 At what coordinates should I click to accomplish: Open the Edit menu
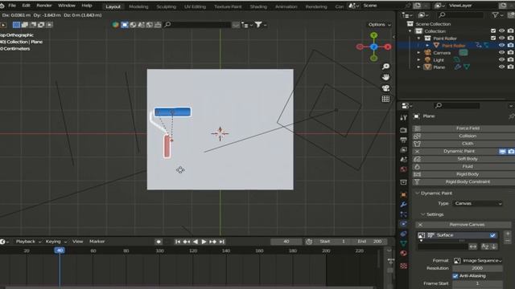pyautogui.click(x=26, y=6)
